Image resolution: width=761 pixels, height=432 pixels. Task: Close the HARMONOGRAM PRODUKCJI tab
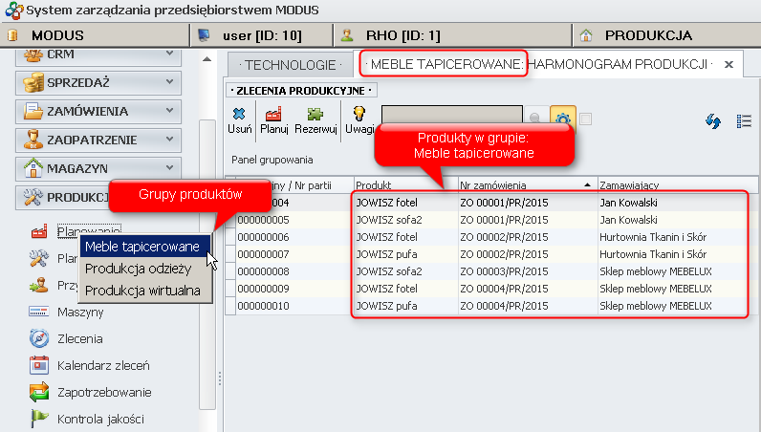[728, 64]
